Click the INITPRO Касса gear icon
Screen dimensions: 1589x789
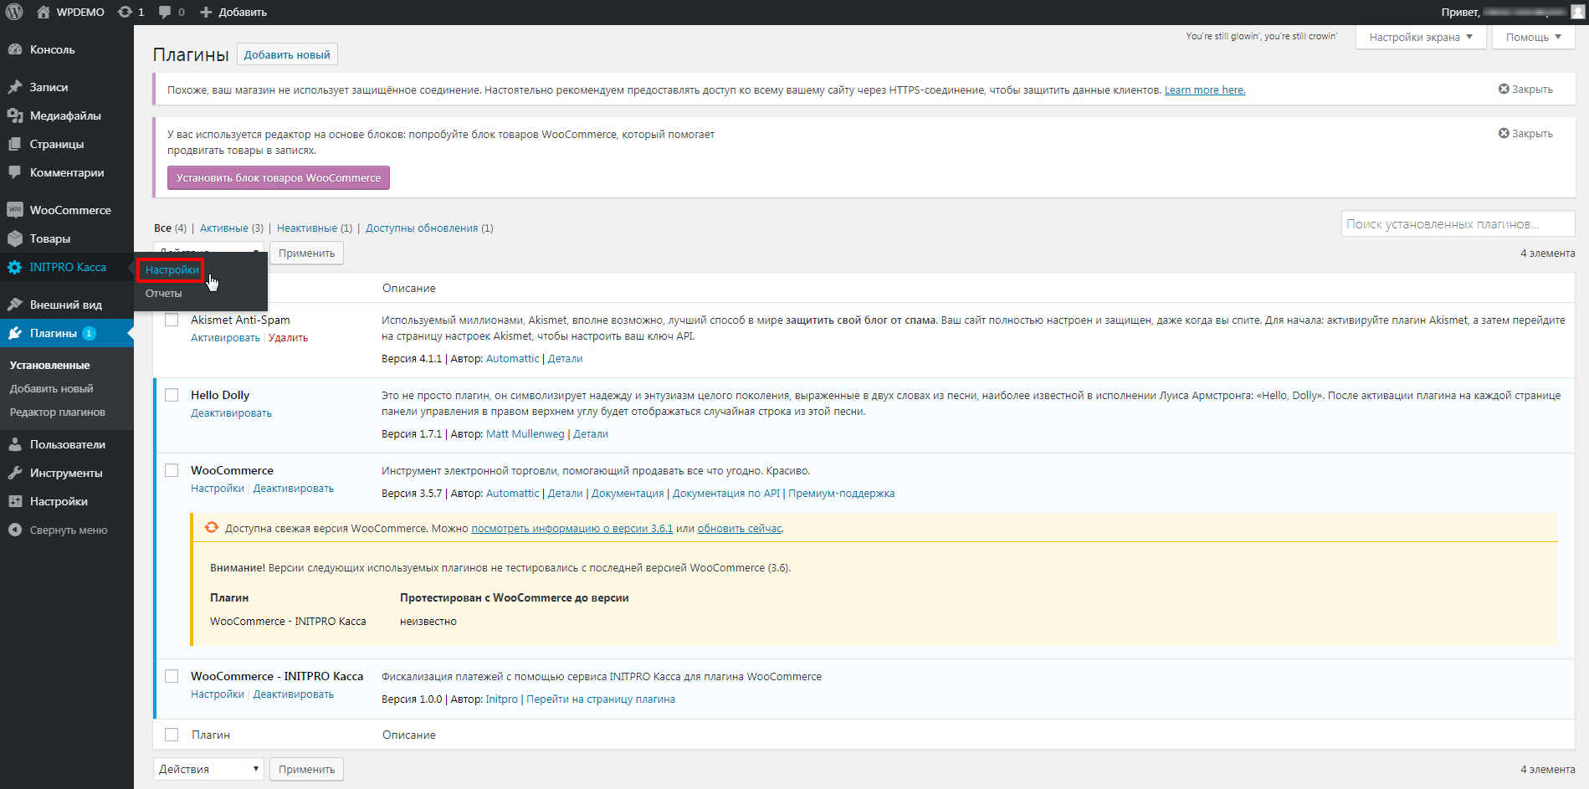(x=15, y=267)
